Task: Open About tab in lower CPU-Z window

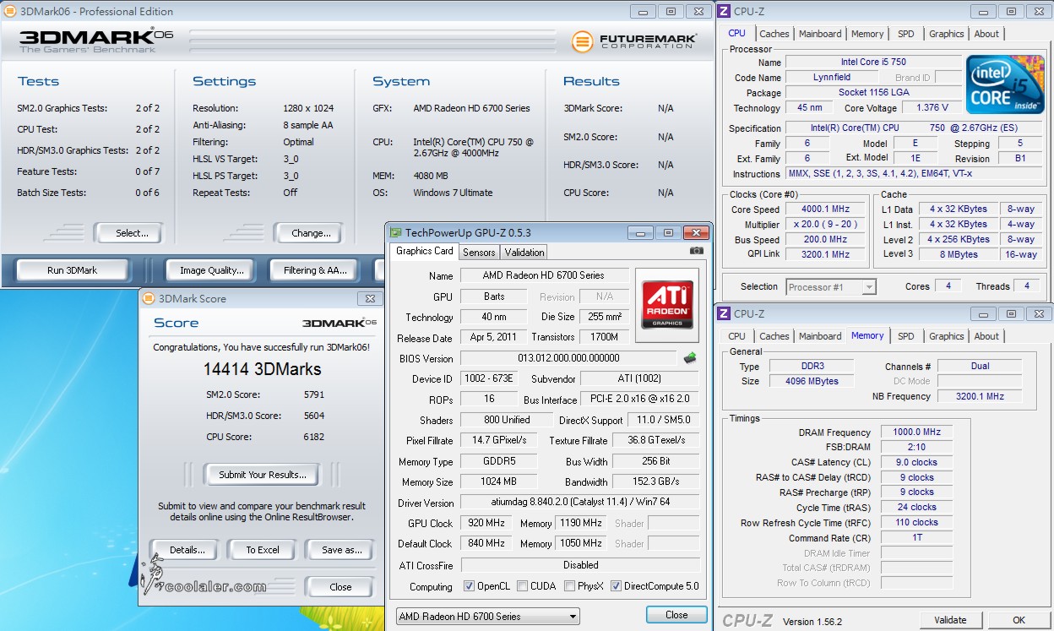Action: [x=986, y=336]
